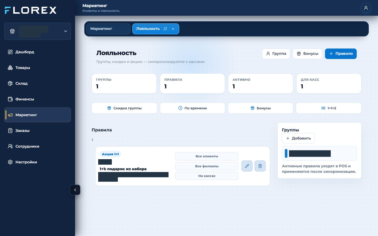Image resolution: width=378 pixels, height=236 pixels.
Task: Click the blue color marker of group
Action: pos(286,153)
